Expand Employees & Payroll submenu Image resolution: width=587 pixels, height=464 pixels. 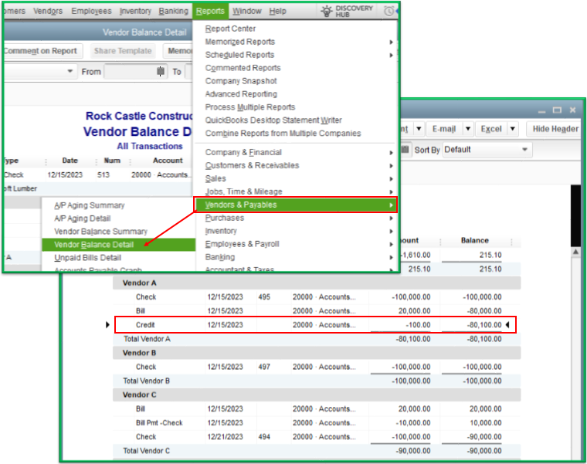tap(296, 244)
